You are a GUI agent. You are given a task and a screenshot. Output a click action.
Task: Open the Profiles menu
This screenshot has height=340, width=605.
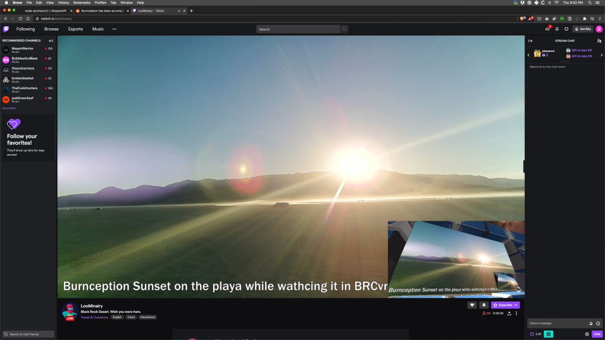[100, 3]
